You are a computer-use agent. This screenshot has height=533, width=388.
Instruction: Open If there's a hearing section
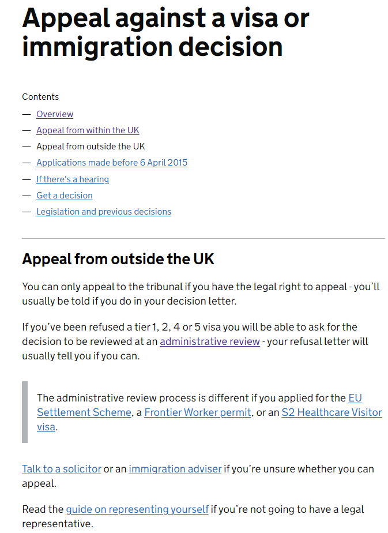click(x=73, y=179)
